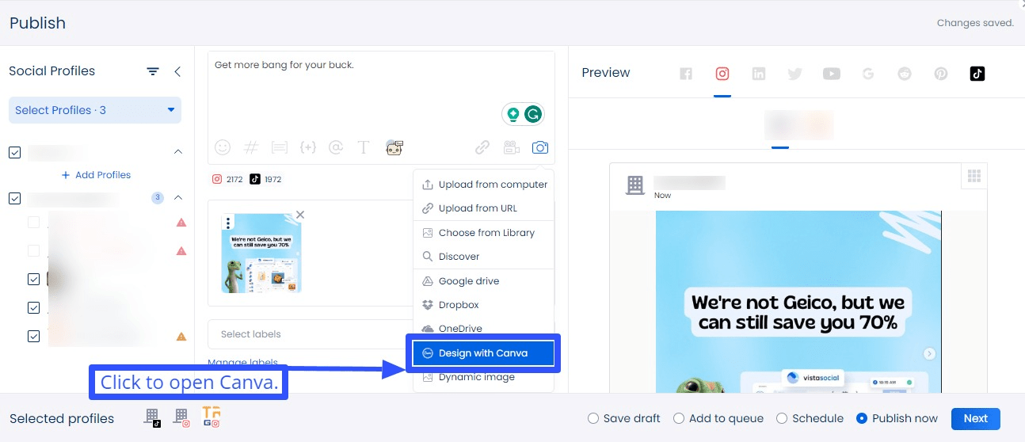Switch preview to Instagram
This screenshot has width=1025, height=442.
(x=722, y=74)
